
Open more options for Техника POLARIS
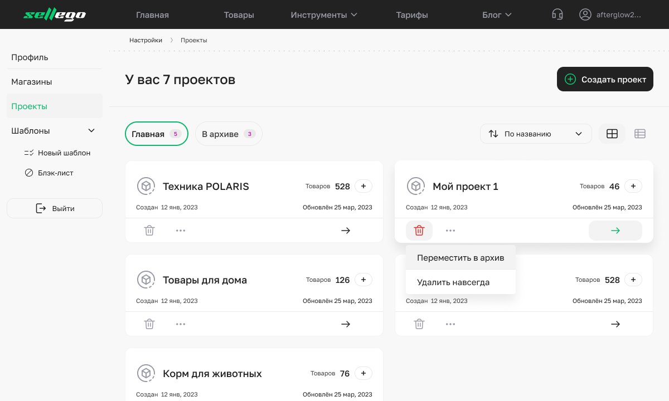181,230
